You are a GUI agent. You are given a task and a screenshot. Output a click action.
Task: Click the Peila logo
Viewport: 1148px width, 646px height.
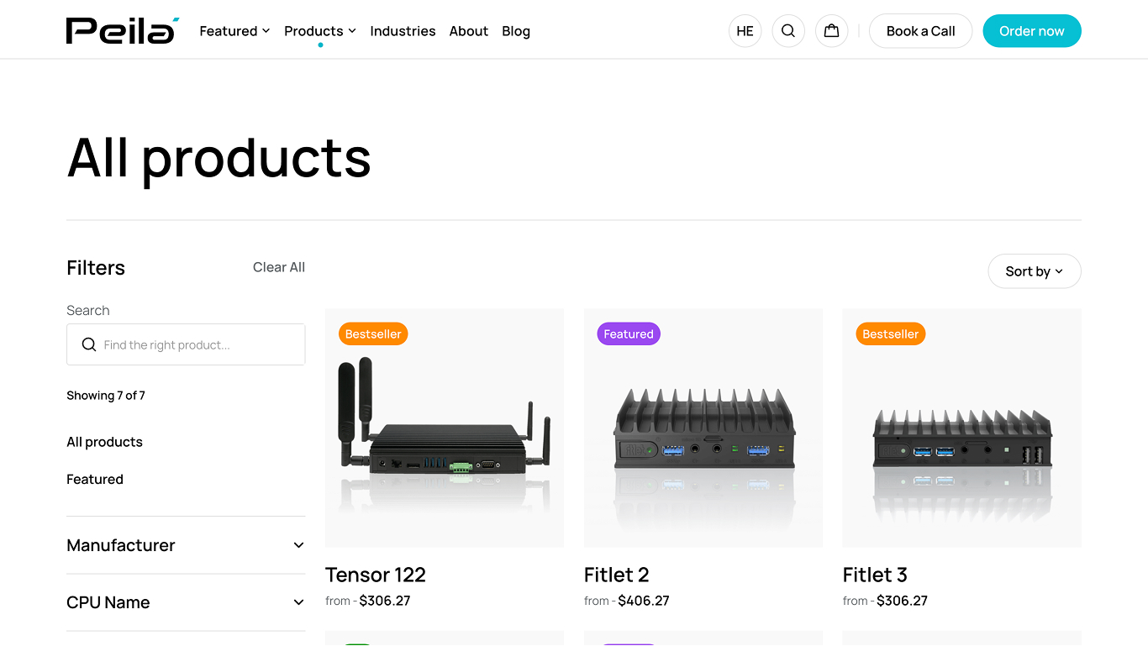(x=123, y=30)
